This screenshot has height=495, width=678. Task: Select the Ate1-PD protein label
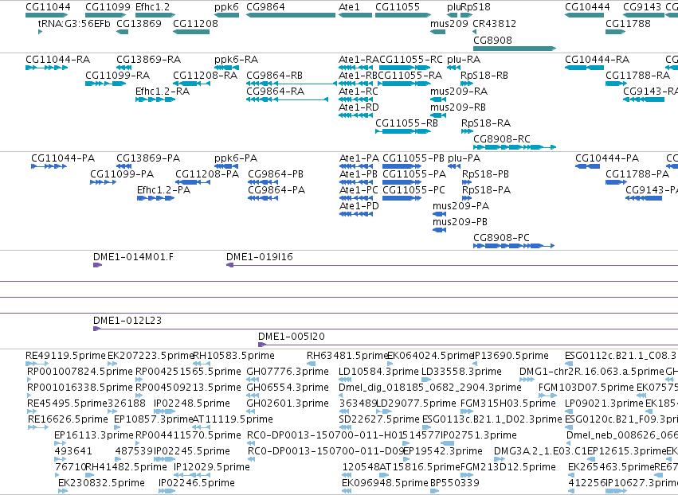[359, 206]
